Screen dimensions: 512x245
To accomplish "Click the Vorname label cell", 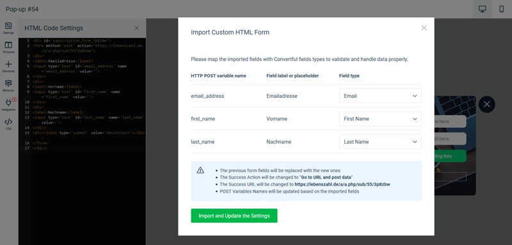I will point(277,119).
